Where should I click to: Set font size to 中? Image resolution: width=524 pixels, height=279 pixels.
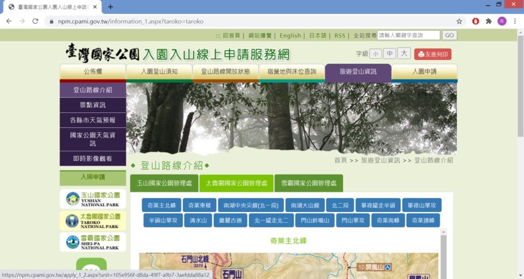click(x=389, y=53)
